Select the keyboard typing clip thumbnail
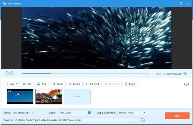Screen dimensions: 193x125 (x=49, y=97)
